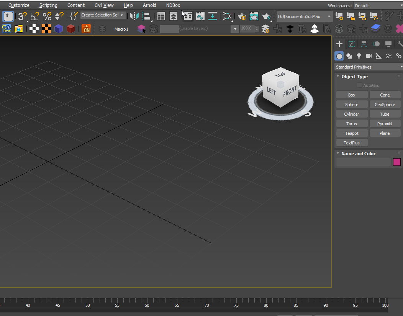Open Create Selection Set dropdown
This screenshot has width=403, height=316.
pos(103,15)
